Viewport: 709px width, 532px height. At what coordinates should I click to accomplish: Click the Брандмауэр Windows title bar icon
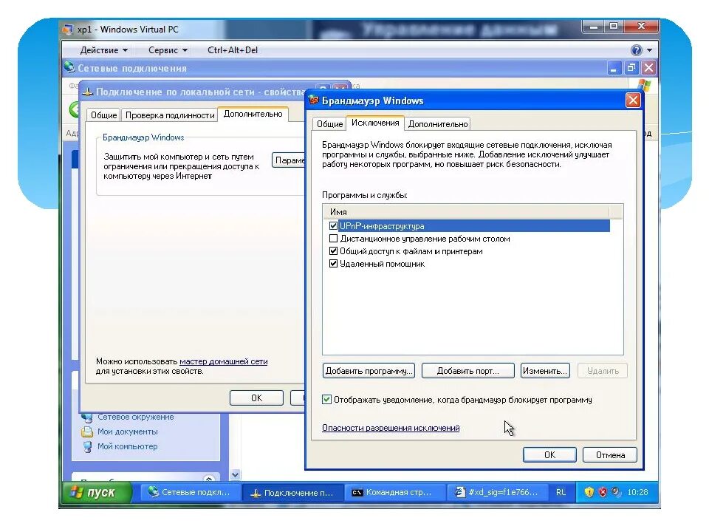point(313,100)
